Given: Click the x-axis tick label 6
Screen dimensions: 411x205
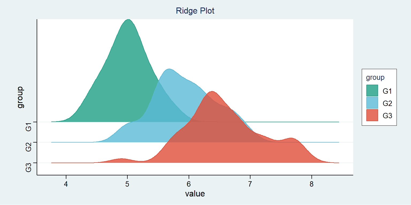Looking at the screenshot, I should coord(189,184).
